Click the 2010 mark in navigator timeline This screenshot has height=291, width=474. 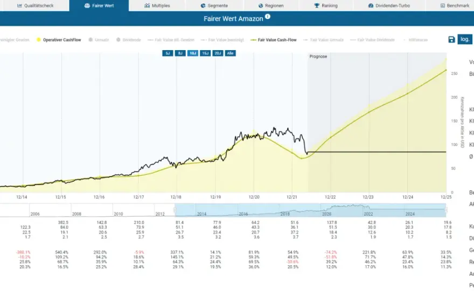pos(118,214)
